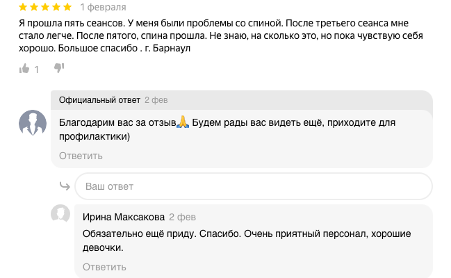Dislike the review with thumbs-down icon
Screen dimensions: 451x278
pyautogui.click(x=59, y=68)
